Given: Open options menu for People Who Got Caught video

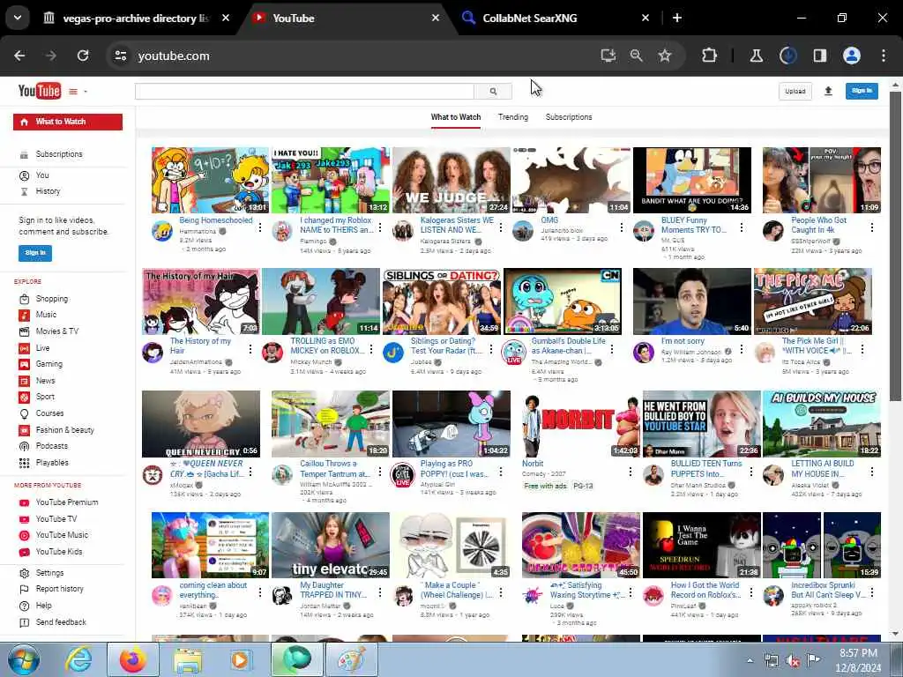Looking at the screenshot, I should pos(872,228).
